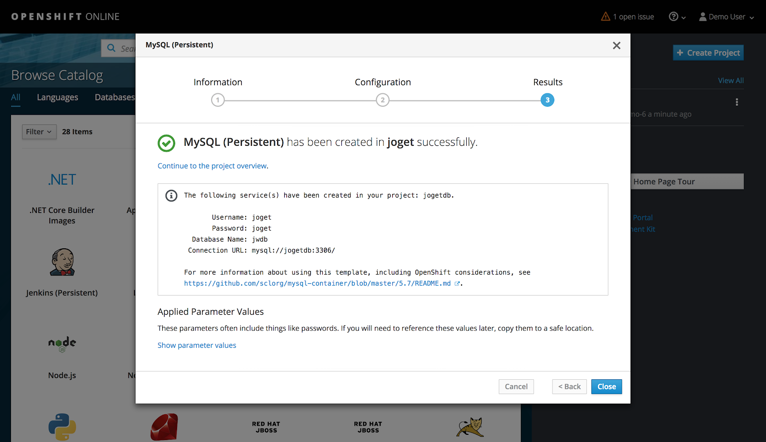This screenshot has height=442, width=766.
Task: Click the external link icon after README.md
Action: click(x=457, y=284)
